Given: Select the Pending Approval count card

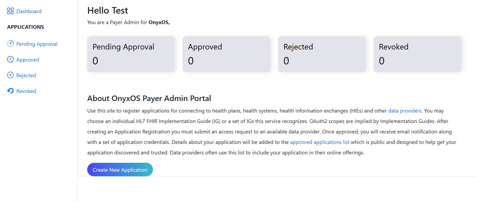Looking at the screenshot, I should tap(131, 54).
